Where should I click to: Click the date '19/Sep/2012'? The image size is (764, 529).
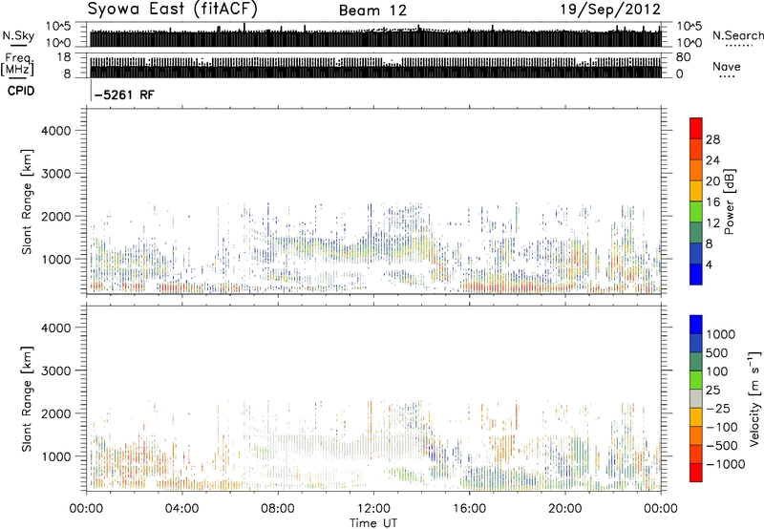tap(610, 10)
